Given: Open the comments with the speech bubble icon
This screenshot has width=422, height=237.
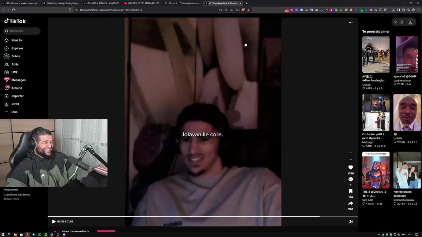Looking at the screenshot, I should pos(350,179).
